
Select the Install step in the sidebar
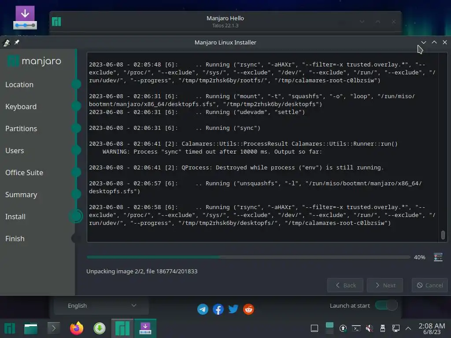pyautogui.click(x=15, y=217)
